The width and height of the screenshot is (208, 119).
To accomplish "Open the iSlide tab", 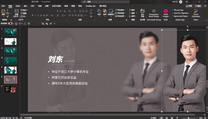I will click(18, 6).
